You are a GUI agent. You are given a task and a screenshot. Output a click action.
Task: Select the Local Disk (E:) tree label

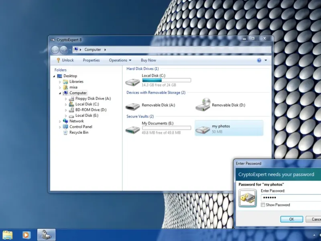tap(87, 116)
